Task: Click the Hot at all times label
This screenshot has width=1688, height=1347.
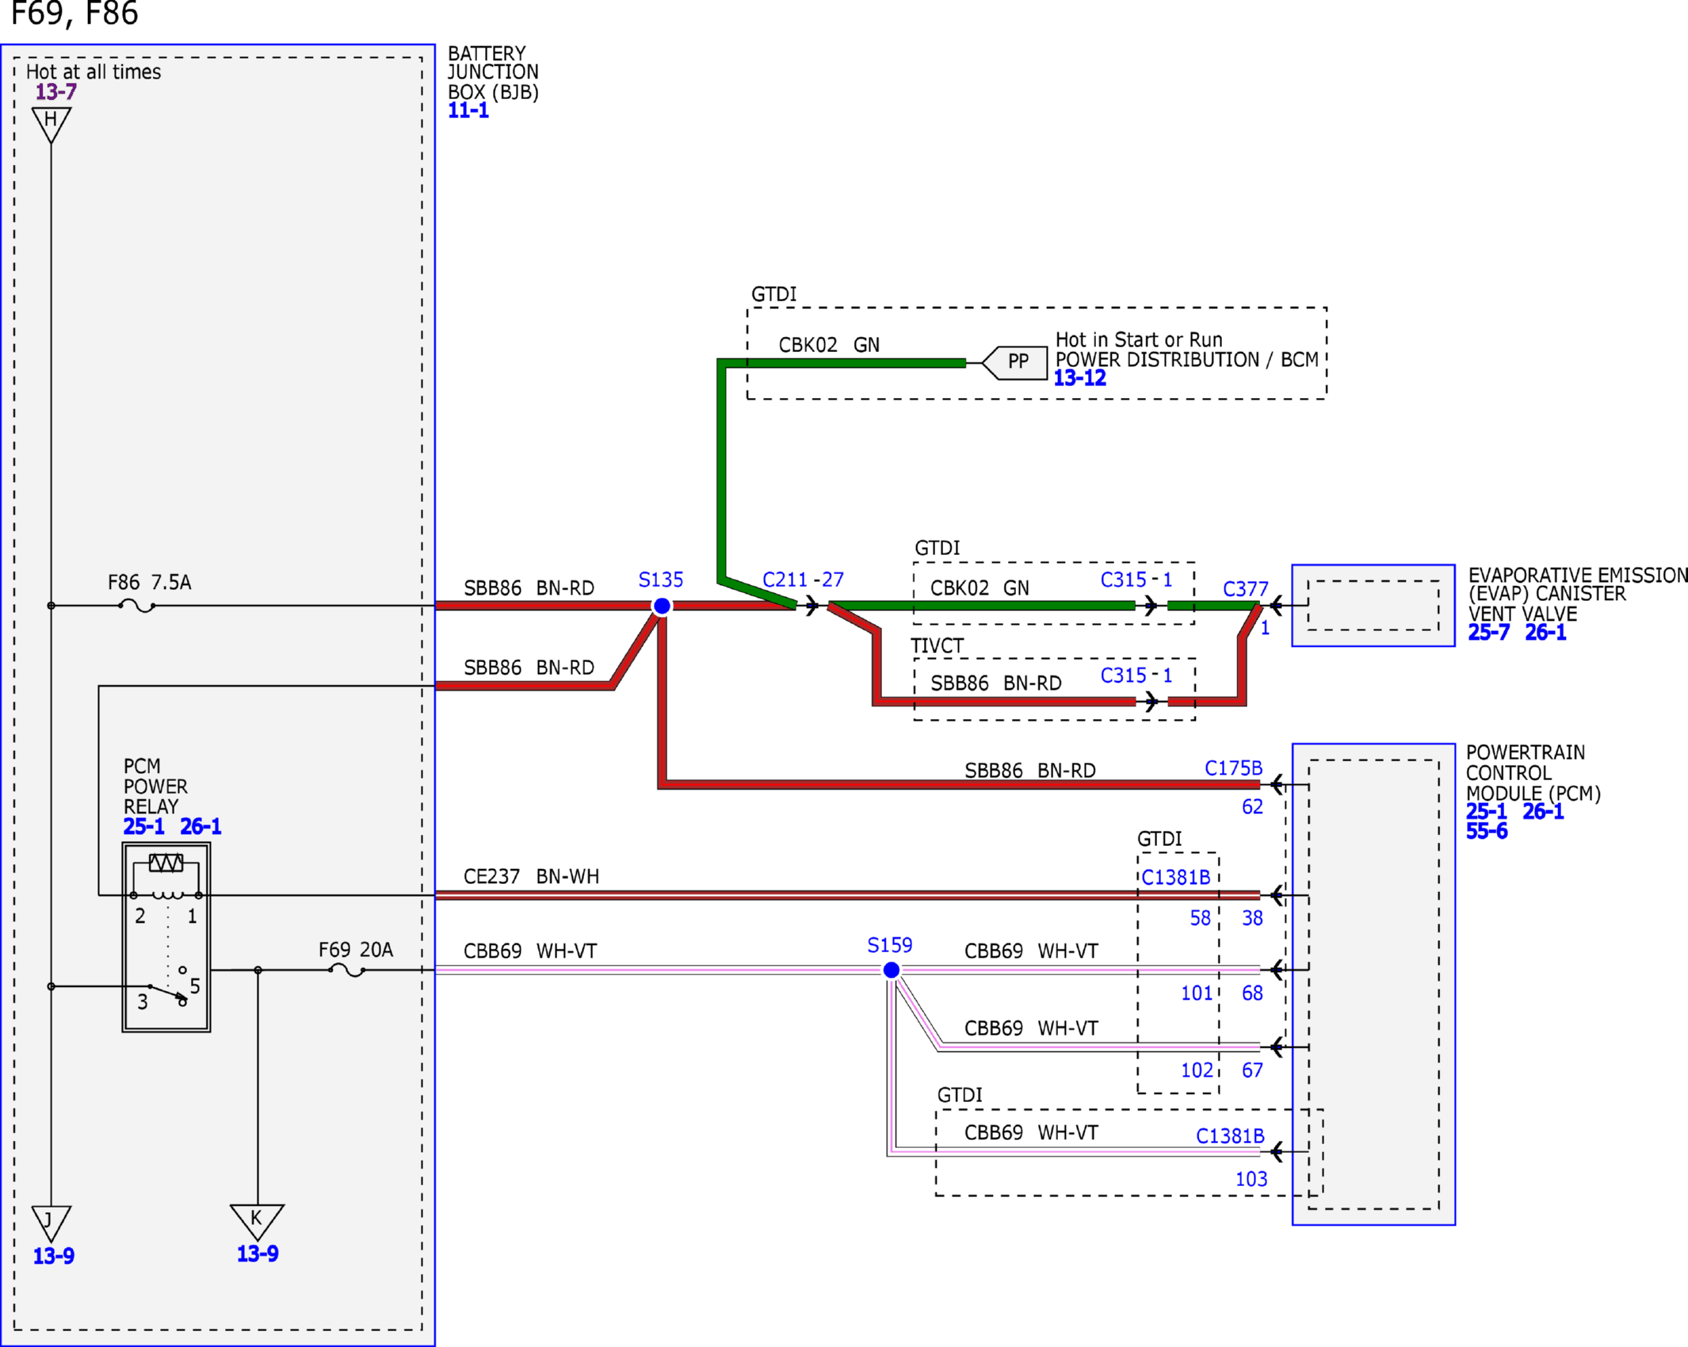Action: [94, 72]
